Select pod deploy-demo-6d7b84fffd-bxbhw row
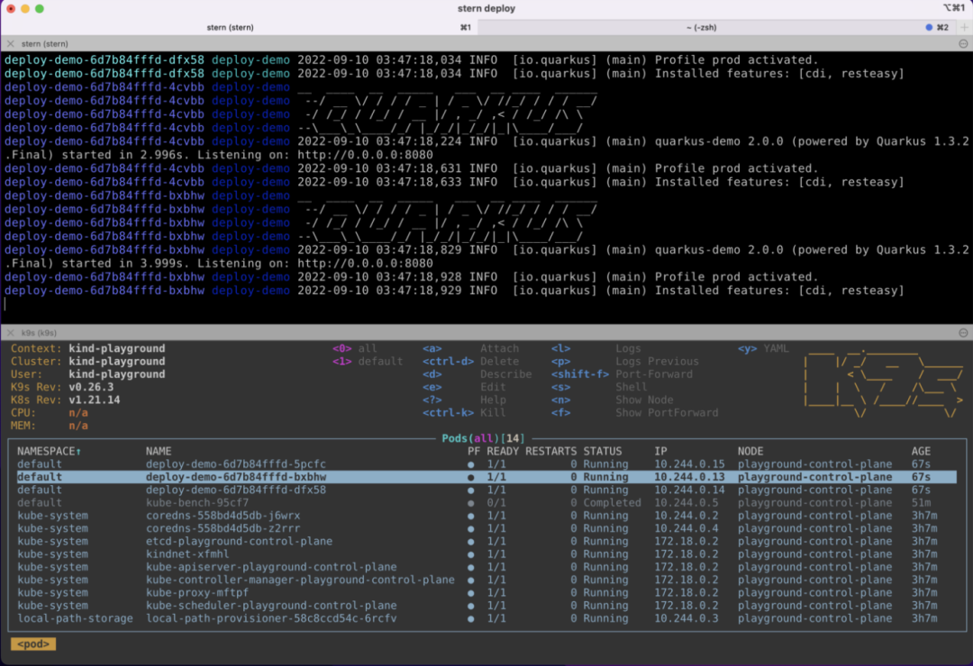This screenshot has height=666, width=973. pos(486,477)
